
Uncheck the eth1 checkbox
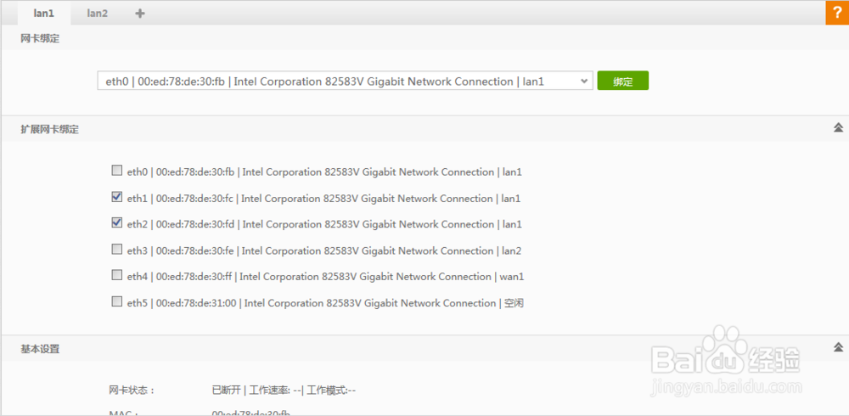pos(116,197)
